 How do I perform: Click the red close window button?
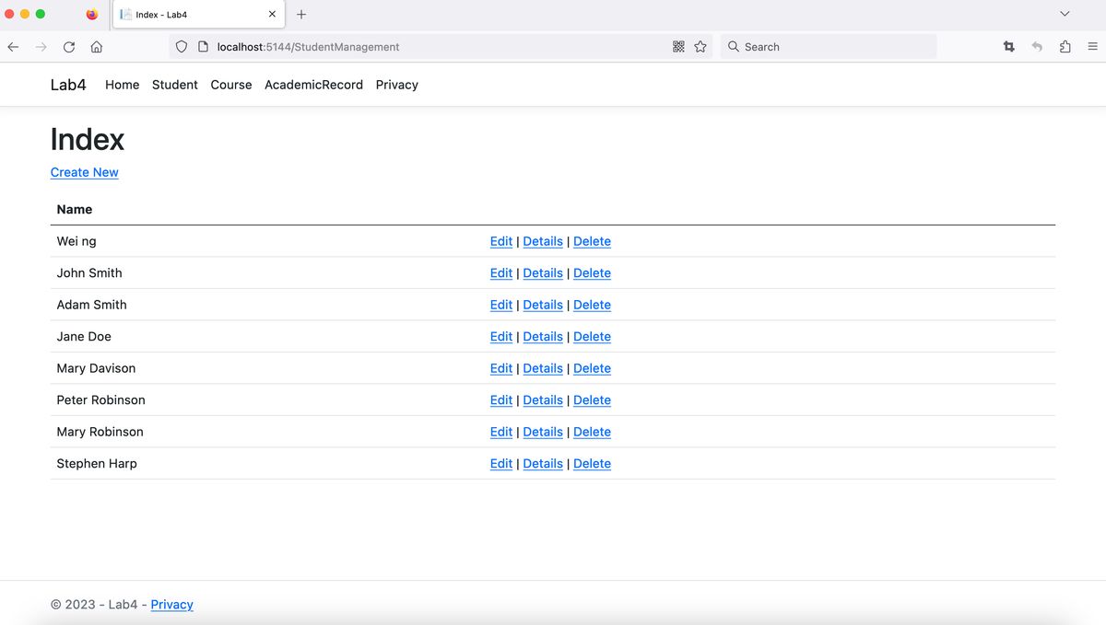(x=9, y=15)
